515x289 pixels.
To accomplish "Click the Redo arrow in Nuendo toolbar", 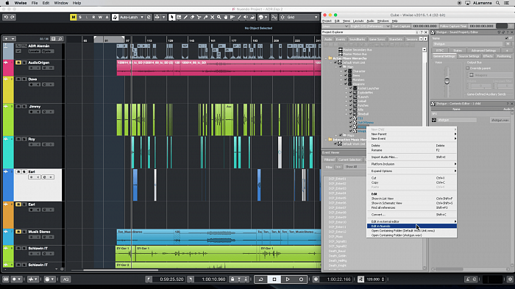I will 13,17.
